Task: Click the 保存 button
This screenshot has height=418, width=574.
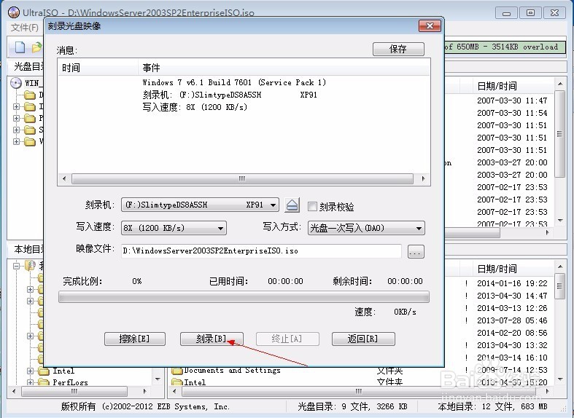Action: (x=398, y=49)
